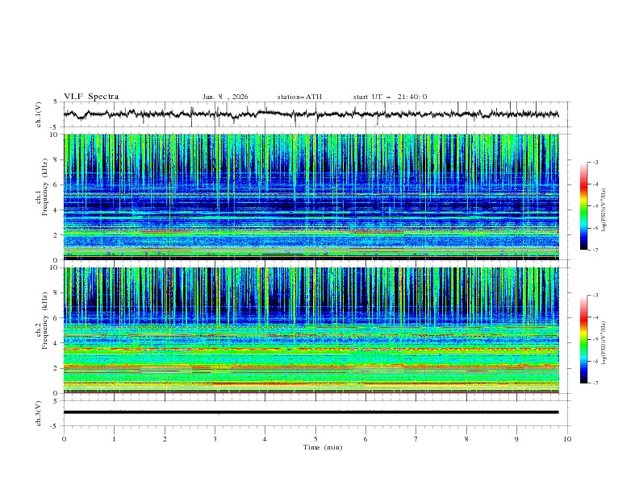Image resolution: width=639 pixels, height=493 pixels.
Task: Click the ch.1 spectrogram color bar
Action: 583,206
